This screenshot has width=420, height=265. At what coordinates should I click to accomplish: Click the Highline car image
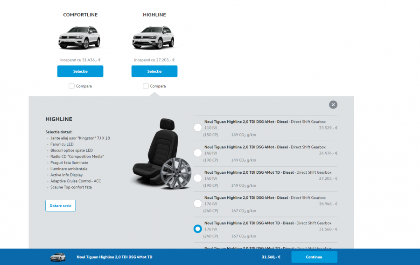(154, 37)
